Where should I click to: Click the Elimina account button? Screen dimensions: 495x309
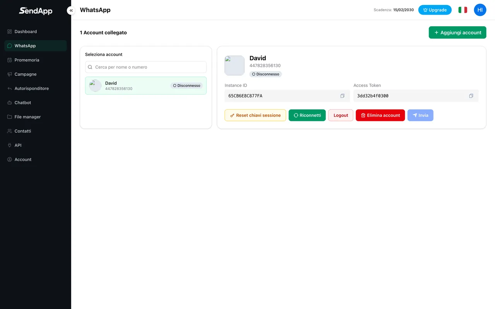point(380,115)
